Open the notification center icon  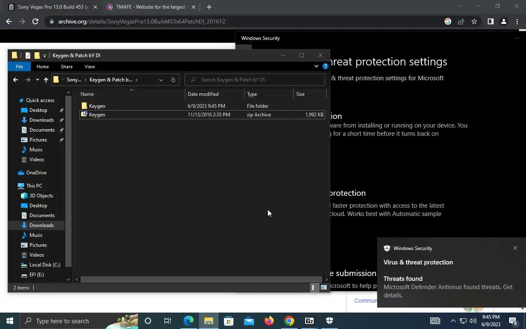pos(513,321)
